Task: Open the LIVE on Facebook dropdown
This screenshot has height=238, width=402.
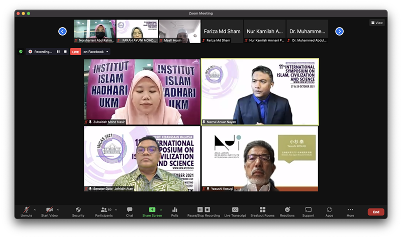Action: pyautogui.click(x=108, y=52)
